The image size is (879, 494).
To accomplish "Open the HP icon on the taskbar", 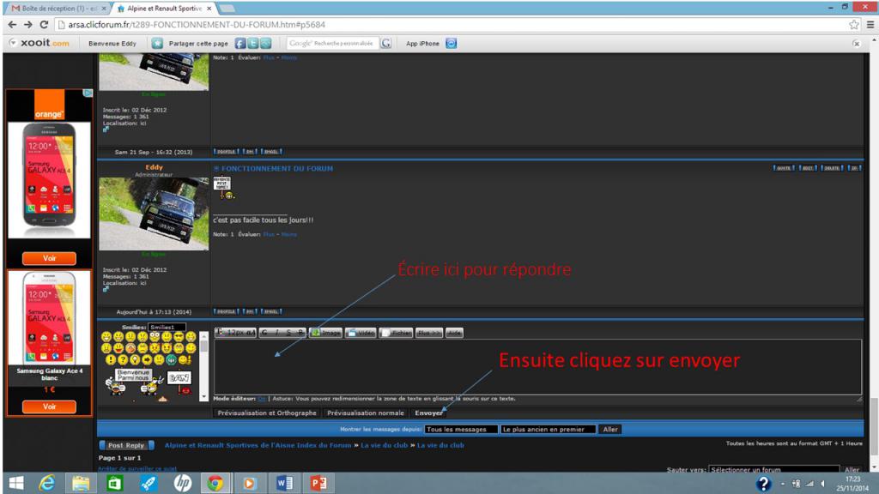I will (182, 483).
